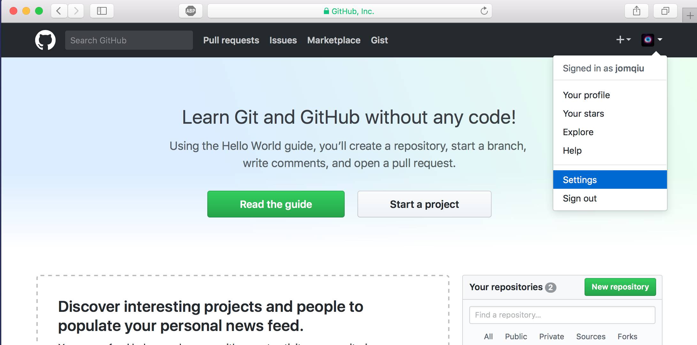Click the tab switcher icon

(x=665, y=11)
